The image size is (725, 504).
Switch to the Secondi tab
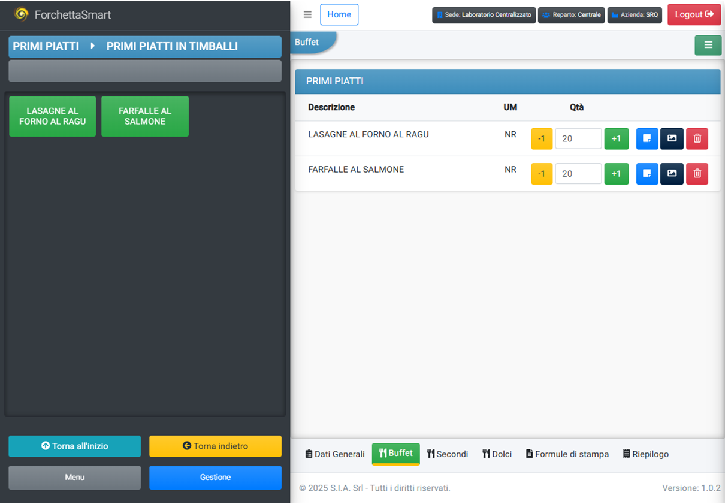448,454
